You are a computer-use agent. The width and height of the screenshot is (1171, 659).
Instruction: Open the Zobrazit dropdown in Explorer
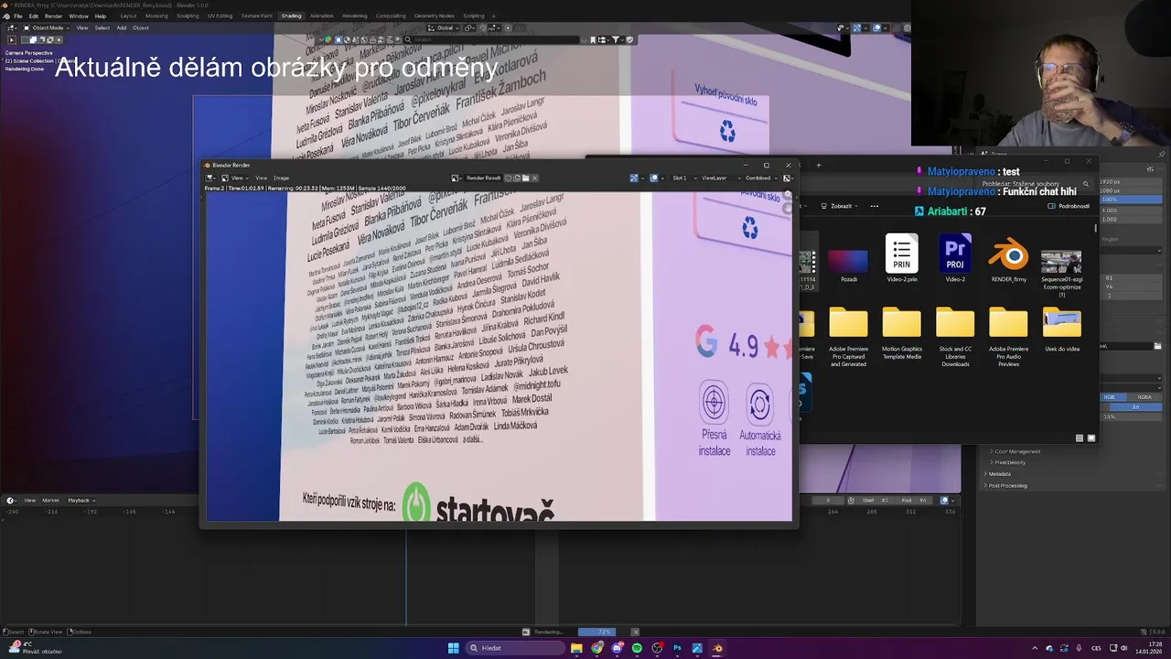tap(837, 206)
